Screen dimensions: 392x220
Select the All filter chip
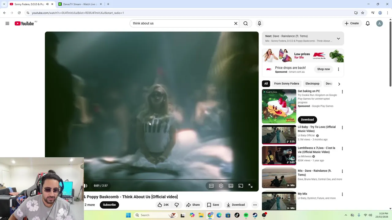click(x=266, y=84)
